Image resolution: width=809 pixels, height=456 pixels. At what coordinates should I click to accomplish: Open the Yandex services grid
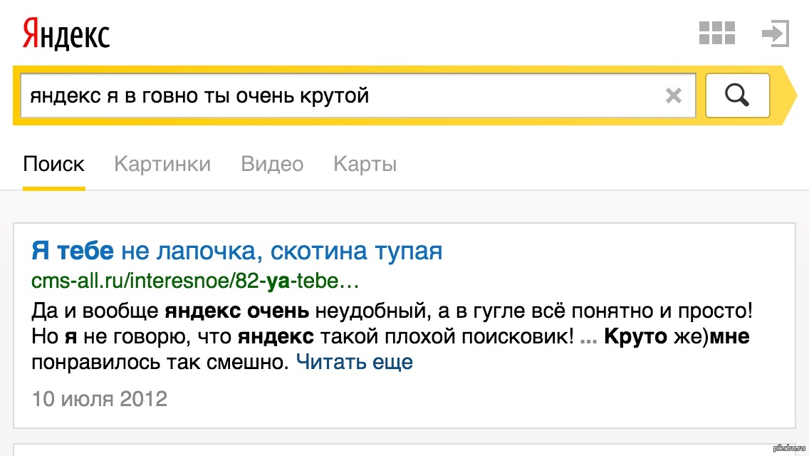click(716, 33)
